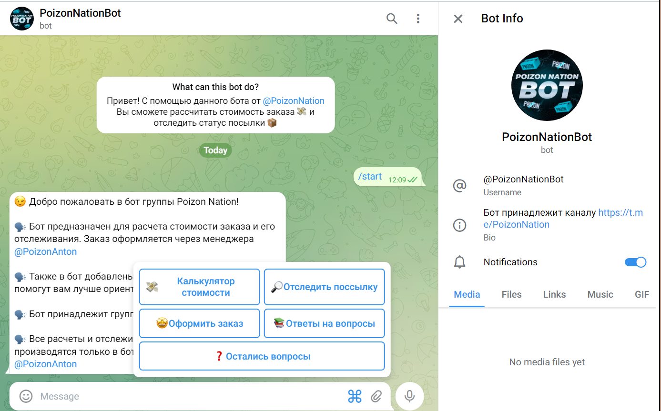Switch to the Music tab
This screenshot has width=661, height=411.
pyautogui.click(x=600, y=294)
